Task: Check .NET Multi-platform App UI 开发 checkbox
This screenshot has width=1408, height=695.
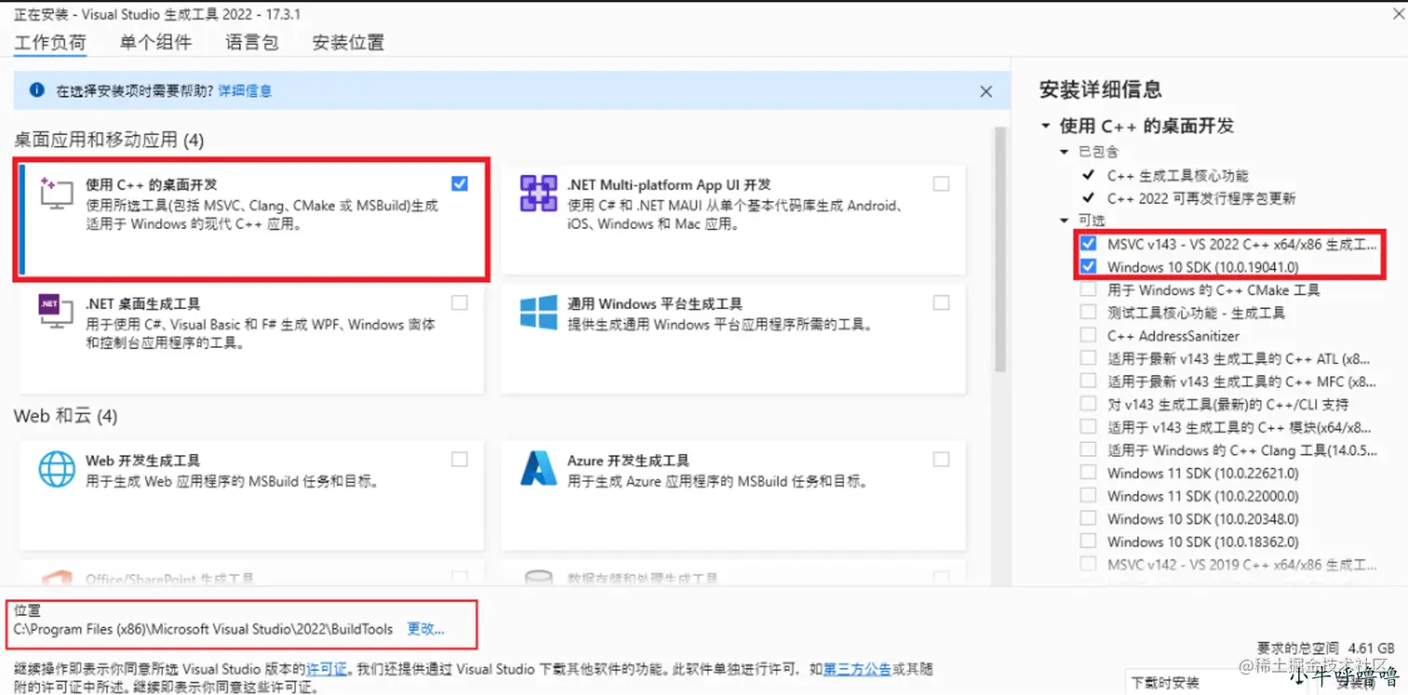Action: pyautogui.click(x=941, y=183)
